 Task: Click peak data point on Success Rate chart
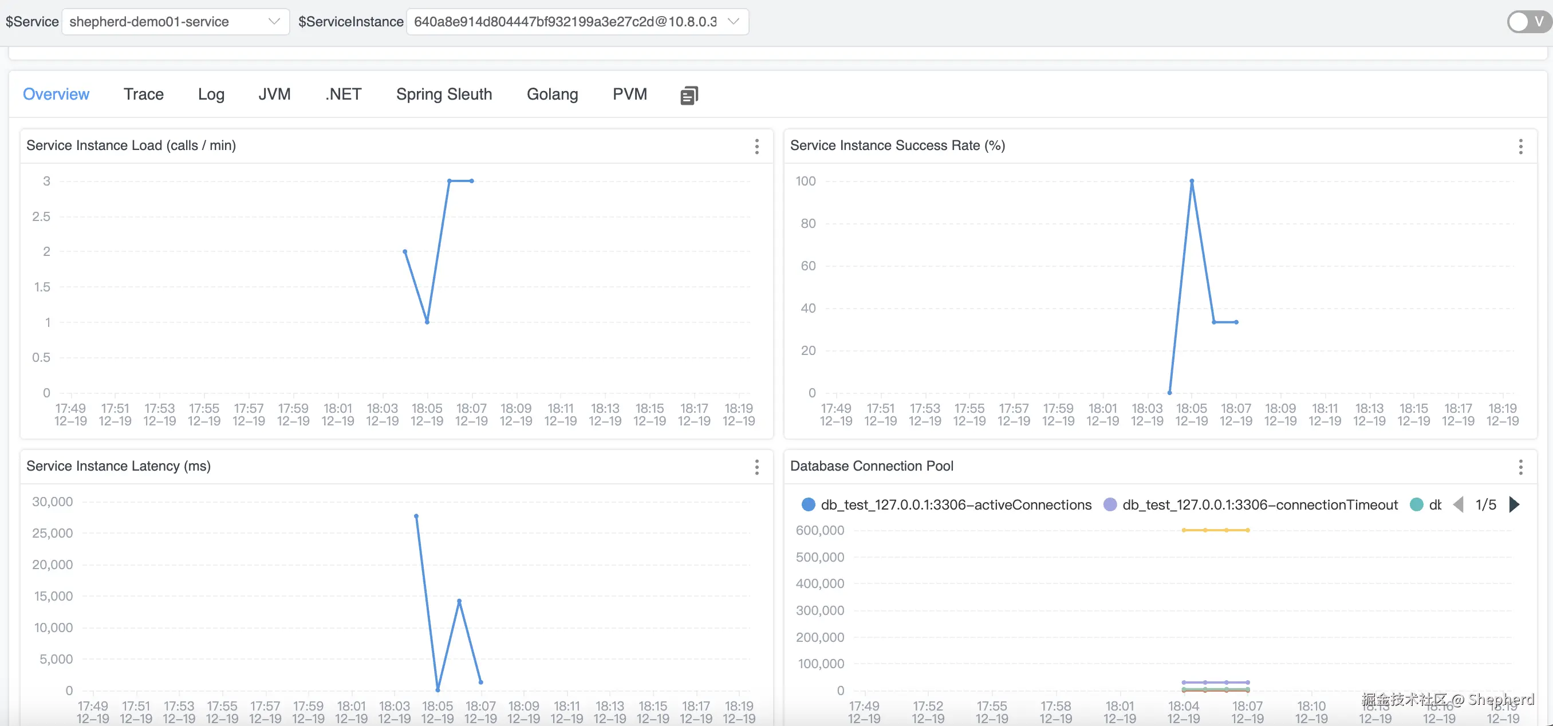tap(1191, 181)
